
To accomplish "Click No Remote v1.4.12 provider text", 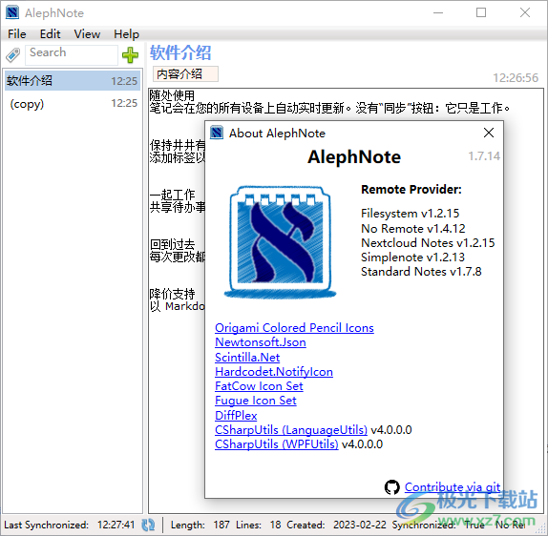I will [413, 228].
